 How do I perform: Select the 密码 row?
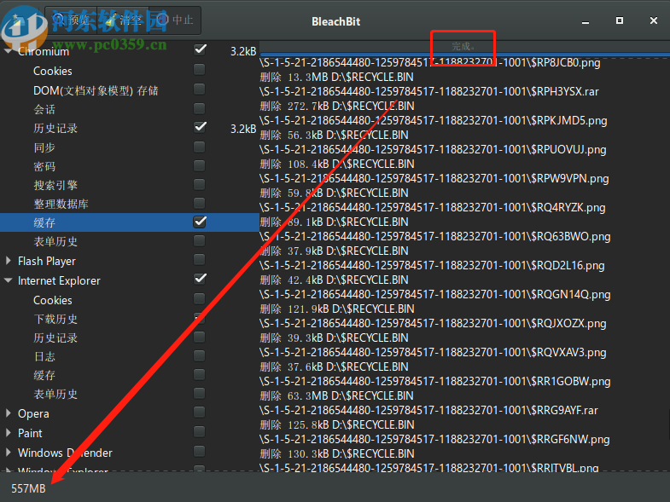(44, 166)
